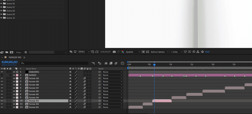This screenshot has width=252, height=114.
Task: Click Always Preview This View icon
Action: [71, 52]
